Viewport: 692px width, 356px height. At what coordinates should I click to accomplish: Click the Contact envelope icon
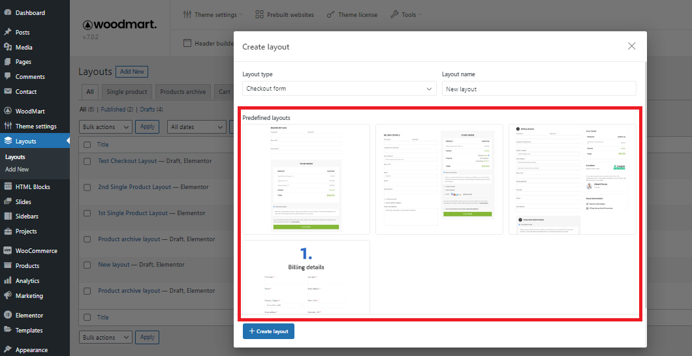[7, 92]
